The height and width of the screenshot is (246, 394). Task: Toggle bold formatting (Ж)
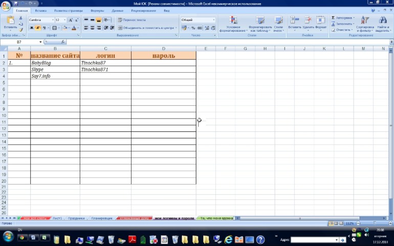point(32,28)
